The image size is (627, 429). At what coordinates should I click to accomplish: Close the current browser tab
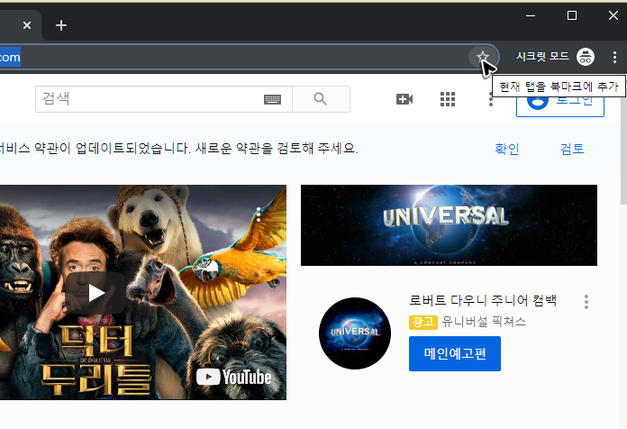(x=27, y=25)
